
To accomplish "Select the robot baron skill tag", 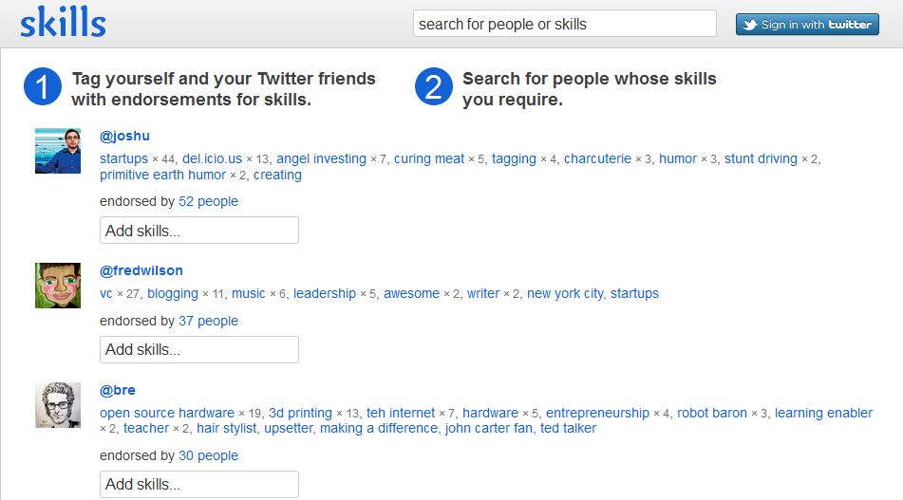I will tap(712, 413).
